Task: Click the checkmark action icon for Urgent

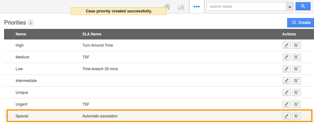Action: pyautogui.click(x=297, y=104)
